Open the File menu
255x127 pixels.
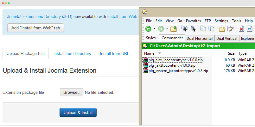point(149,21)
